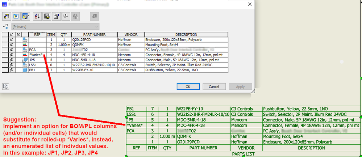This screenshot has height=157, width=362.
Task: Click the structure icon beside the Primary dropdown
Action: tap(5, 26)
